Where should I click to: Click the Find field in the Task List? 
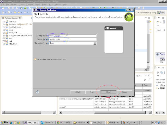(x=160, y=30)
